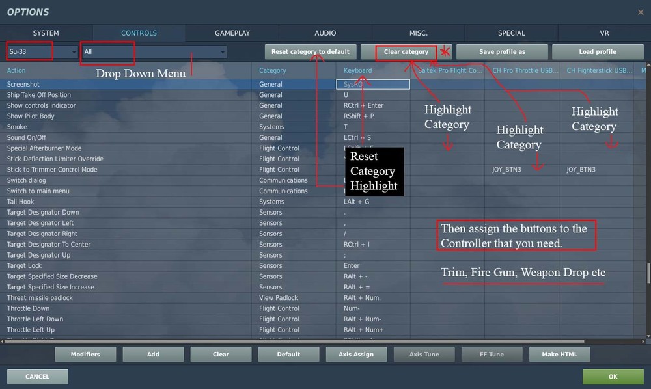The height and width of the screenshot is (389, 651).
Task: Click the Make HTML button
Action: click(x=559, y=355)
